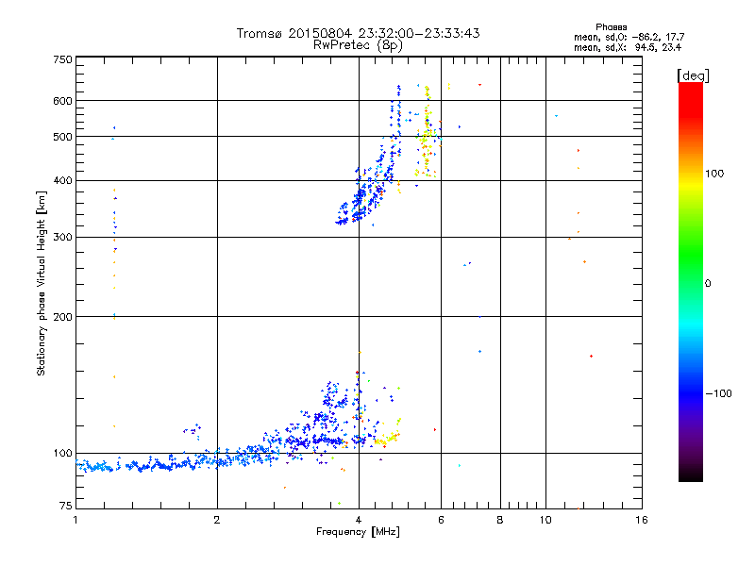The image size is (755, 566).
Task: Click the phase colorbar gradient
Action: pos(691,282)
